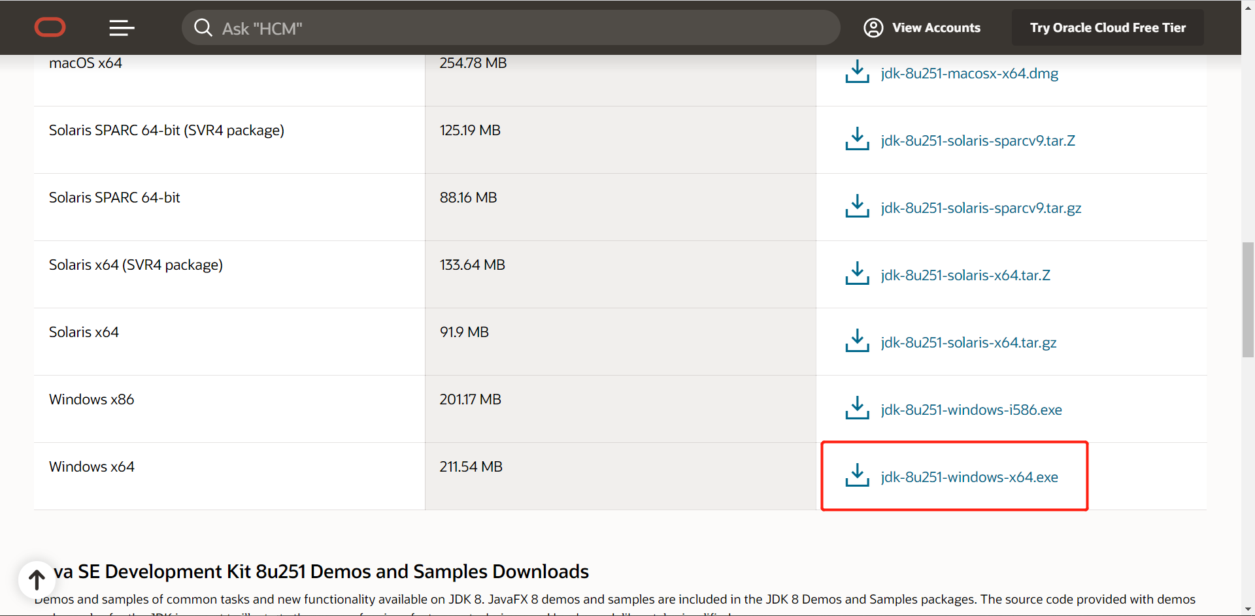Open the hamburger navigation menu

coord(122,27)
